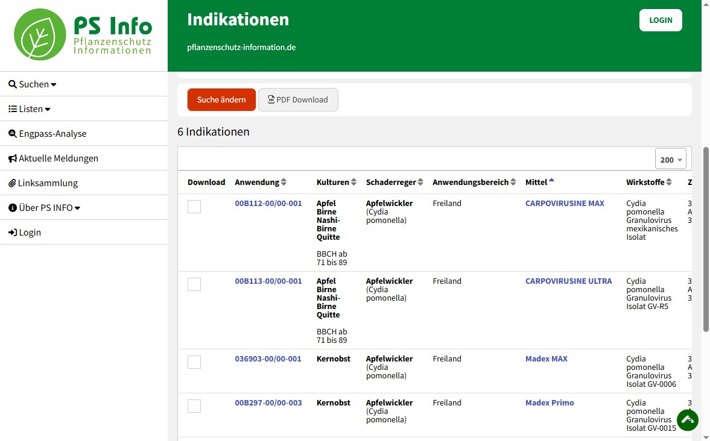Sort table by Kulturen column arrows

click(x=353, y=183)
